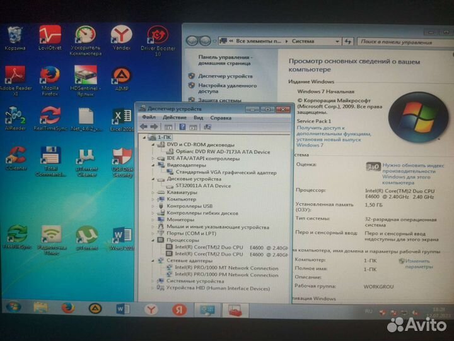
Task: Collapse the Сетевые адаптеры node
Action: [x=153, y=261]
